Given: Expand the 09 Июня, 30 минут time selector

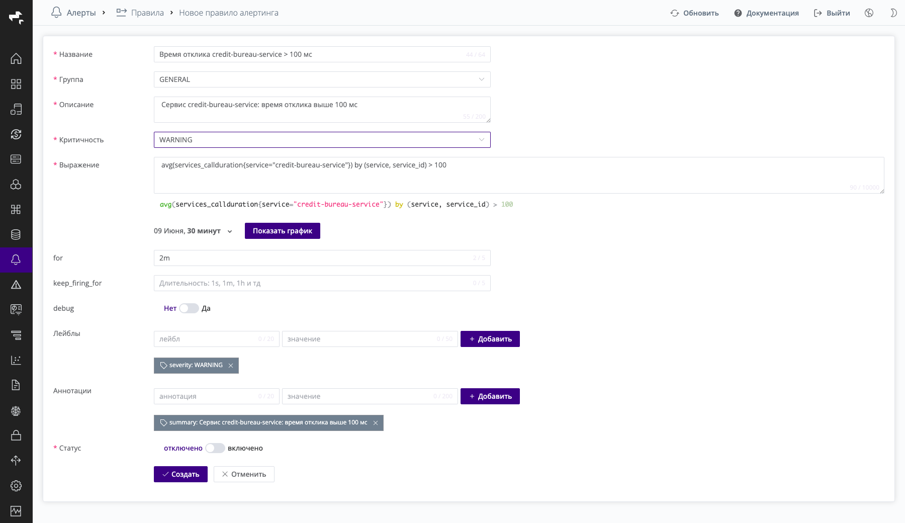Looking at the screenshot, I should pos(193,231).
